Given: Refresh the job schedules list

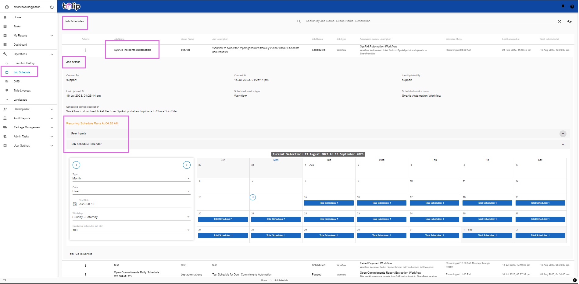Looking at the screenshot, I should coord(569,21).
